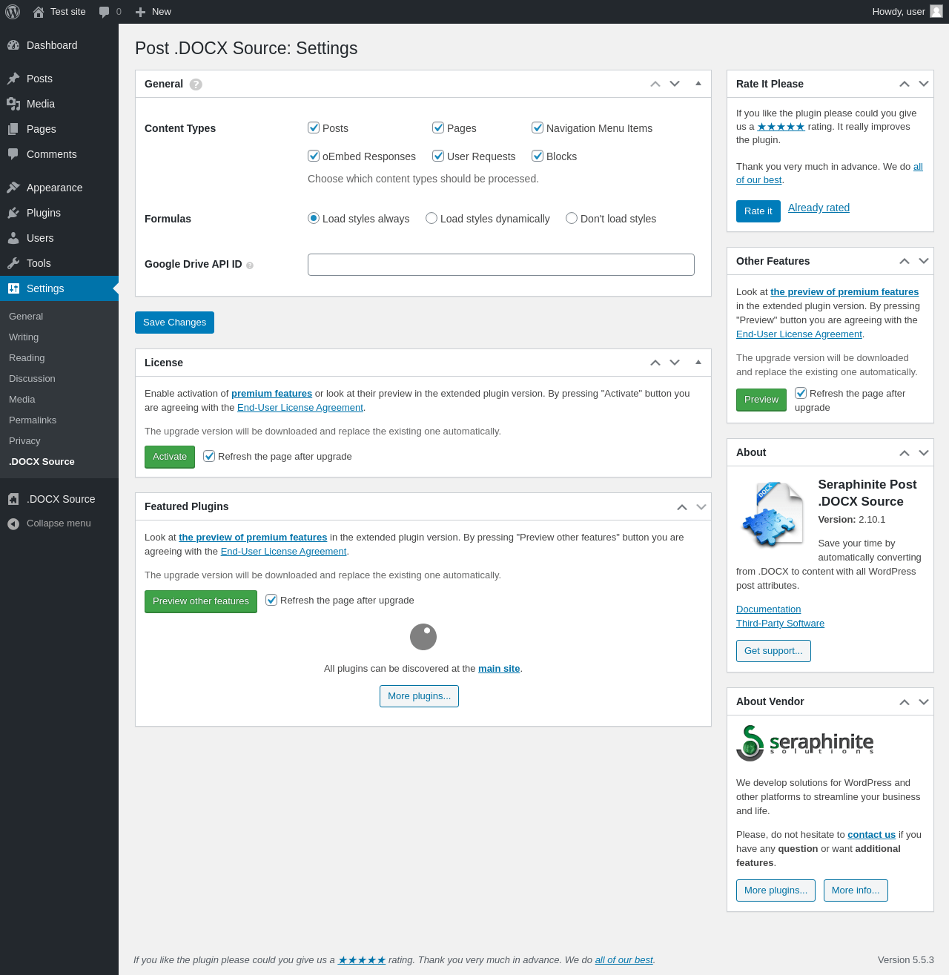This screenshot has height=975, width=949.
Task: Open the Already rated link
Action: click(x=819, y=208)
